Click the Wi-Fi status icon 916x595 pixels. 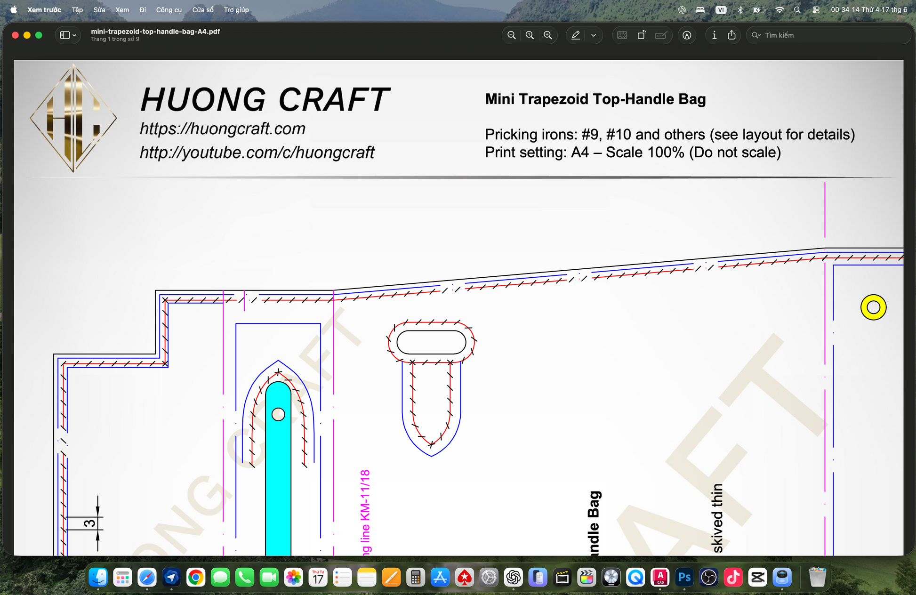[x=779, y=10]
